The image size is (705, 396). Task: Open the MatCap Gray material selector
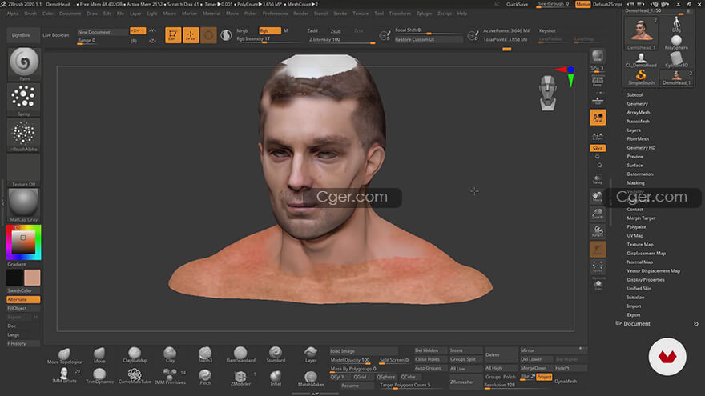click(x=23, y=205)
